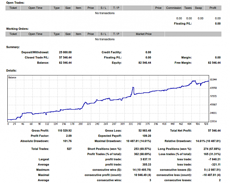Select the Market Price column header
Screen dimensions: 230x183
(x=144, y=34)
